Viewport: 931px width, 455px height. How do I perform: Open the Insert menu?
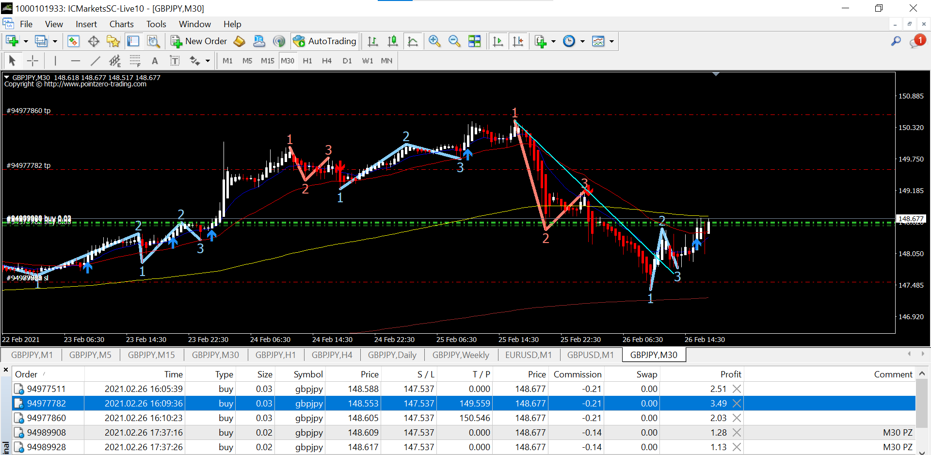[86, 24]
